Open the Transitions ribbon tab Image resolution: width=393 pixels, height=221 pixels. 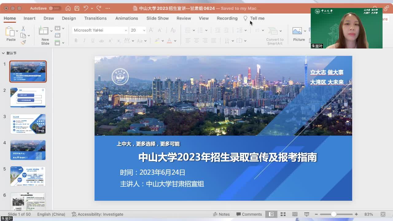pos(95,18)
